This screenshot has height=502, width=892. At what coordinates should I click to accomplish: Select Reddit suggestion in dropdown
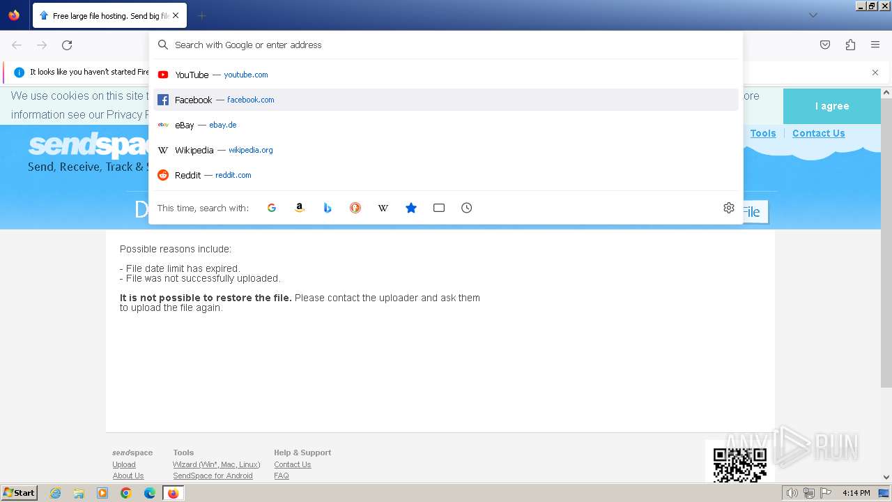tap(446, 175)
